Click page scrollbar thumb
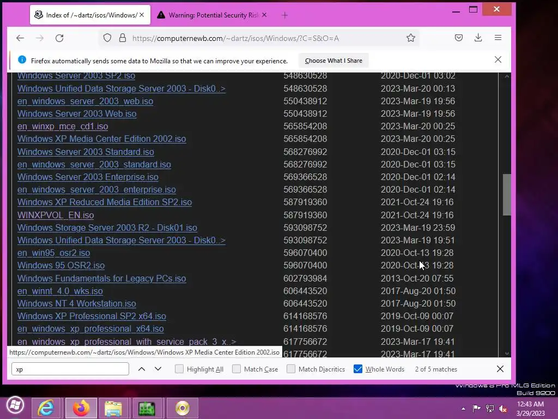The height and width of the screenshot is (419, 558). pos(507,195)
